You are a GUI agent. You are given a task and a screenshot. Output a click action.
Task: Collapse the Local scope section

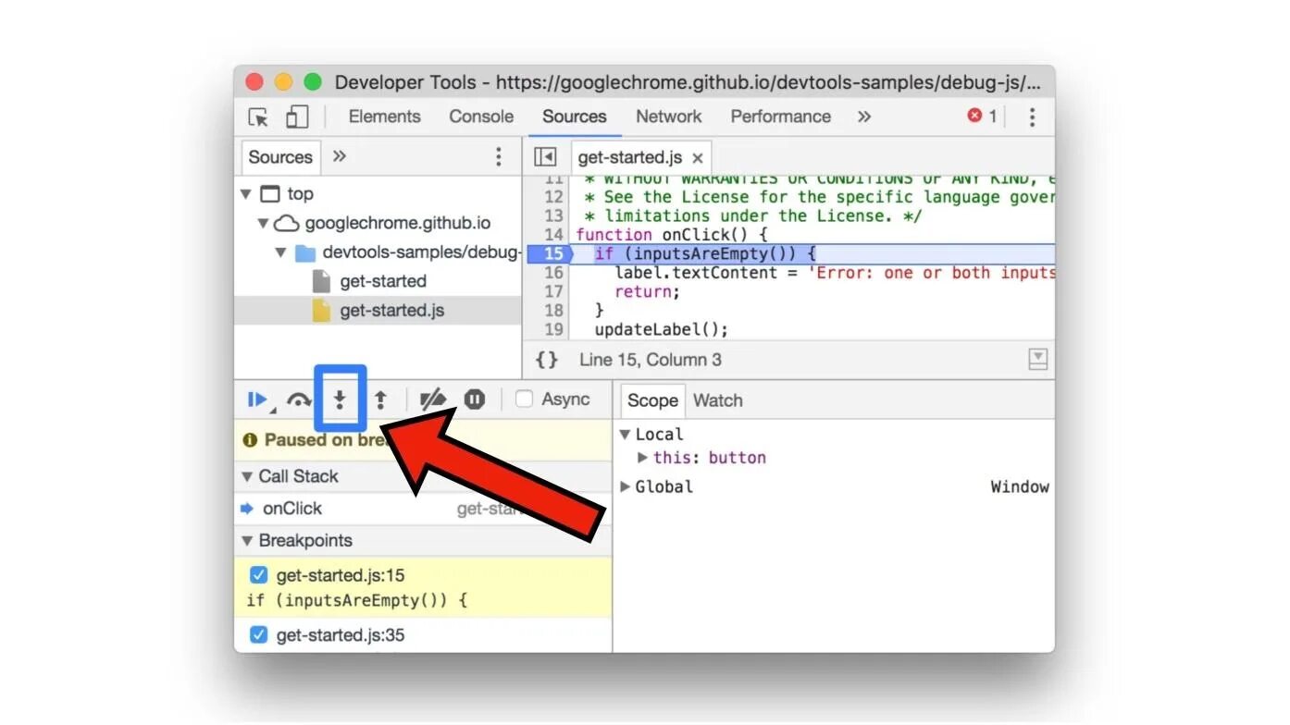click(626, 435)
